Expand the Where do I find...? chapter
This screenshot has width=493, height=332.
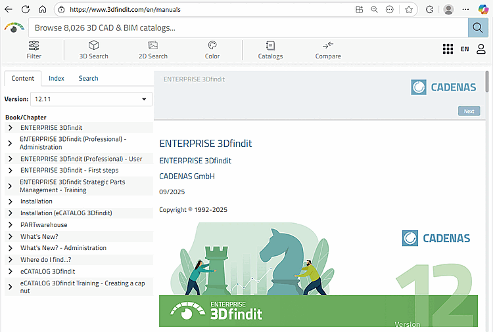point(11,260)
